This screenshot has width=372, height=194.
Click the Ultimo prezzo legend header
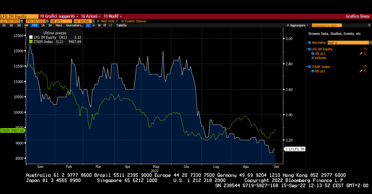click(x=55, y=33)
